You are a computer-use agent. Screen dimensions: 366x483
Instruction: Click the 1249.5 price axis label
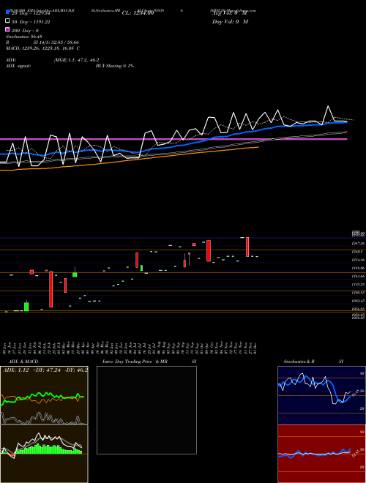coord(357,252)
